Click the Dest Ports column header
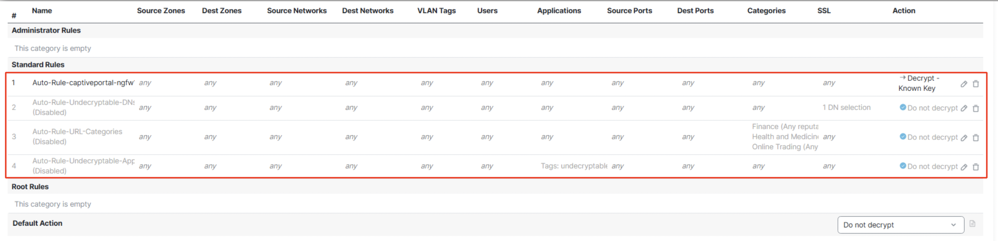 tap(695, 11)
